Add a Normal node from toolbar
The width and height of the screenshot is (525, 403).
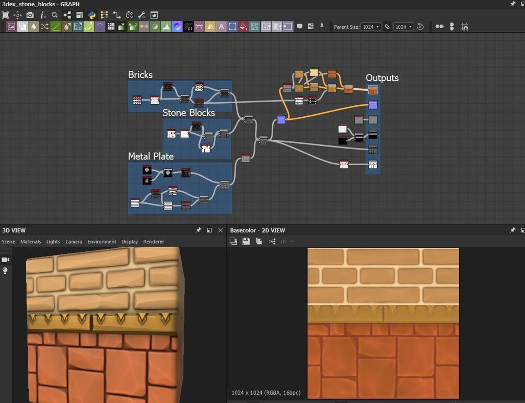point(177,27)
